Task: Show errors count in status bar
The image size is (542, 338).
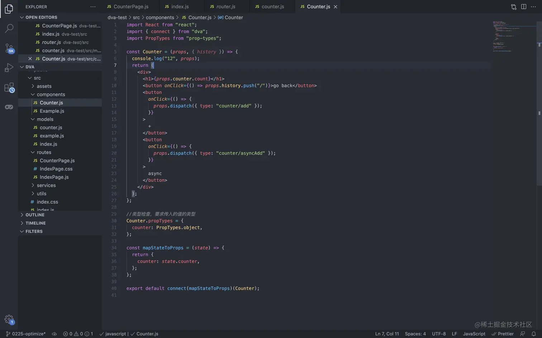Action: click(68, 334)
